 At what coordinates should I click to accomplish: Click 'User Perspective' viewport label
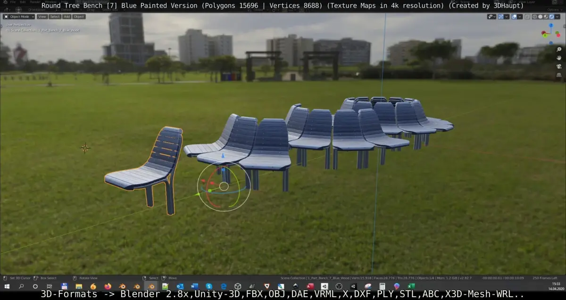(18, 25)
